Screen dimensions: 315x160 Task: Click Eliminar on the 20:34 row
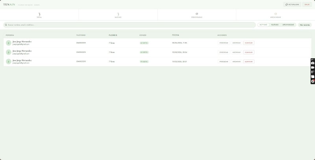(249, 52)
